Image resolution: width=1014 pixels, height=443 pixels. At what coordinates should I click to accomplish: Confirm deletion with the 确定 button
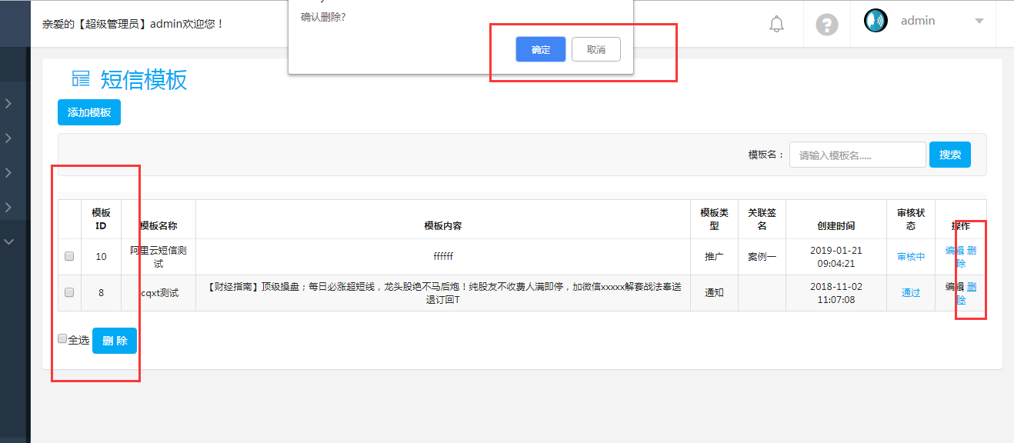pos(540,49)
